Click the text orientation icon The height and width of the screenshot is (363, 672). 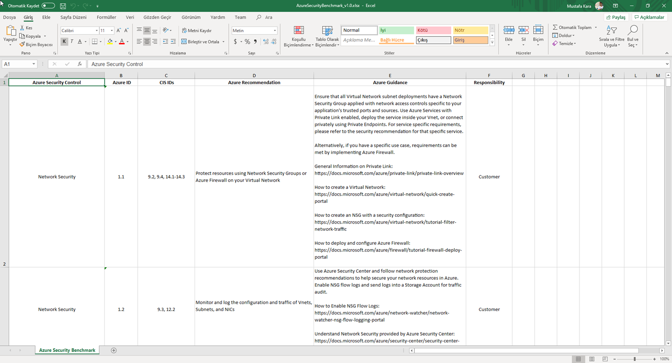pyautogui.click(x=166, y=30)
